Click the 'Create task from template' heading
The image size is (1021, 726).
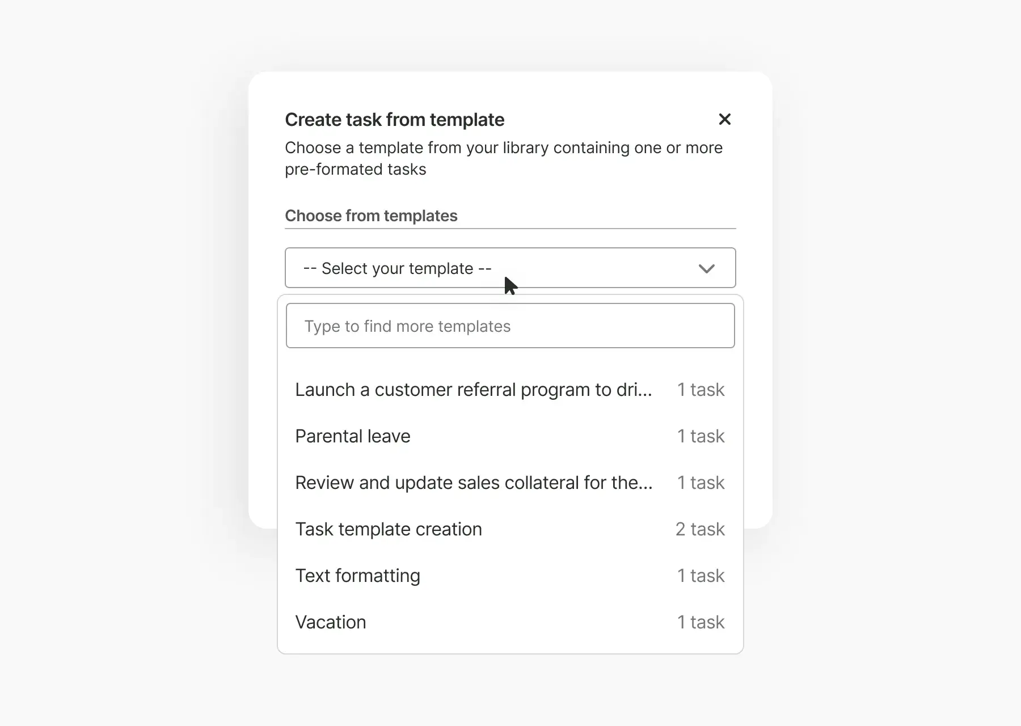click(394, 120)
